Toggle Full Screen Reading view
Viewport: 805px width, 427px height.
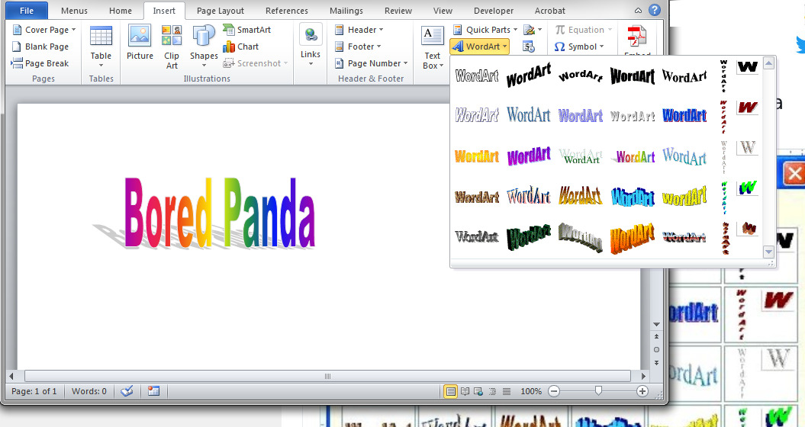click(x=465, y=391)
